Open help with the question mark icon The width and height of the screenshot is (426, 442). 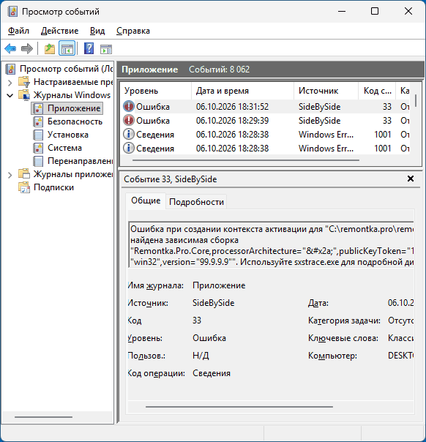89,49
